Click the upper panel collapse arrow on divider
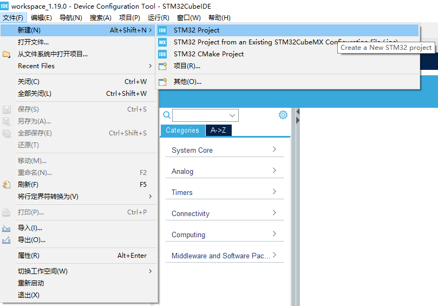 point(298,112)
